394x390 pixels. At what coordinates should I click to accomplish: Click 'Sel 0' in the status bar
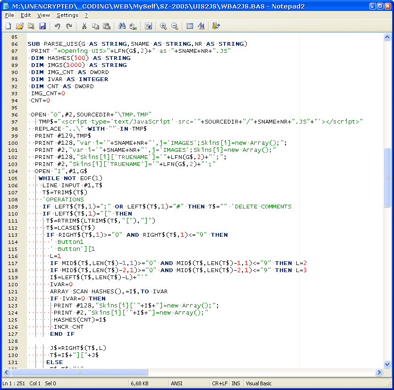50,383
